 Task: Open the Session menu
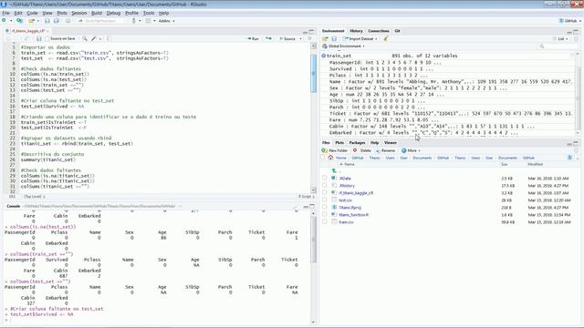click(x=79, y=13)
